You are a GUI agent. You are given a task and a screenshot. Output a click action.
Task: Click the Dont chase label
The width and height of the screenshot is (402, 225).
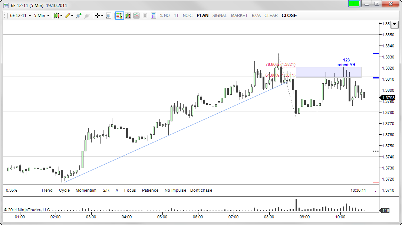coord(201,191)
